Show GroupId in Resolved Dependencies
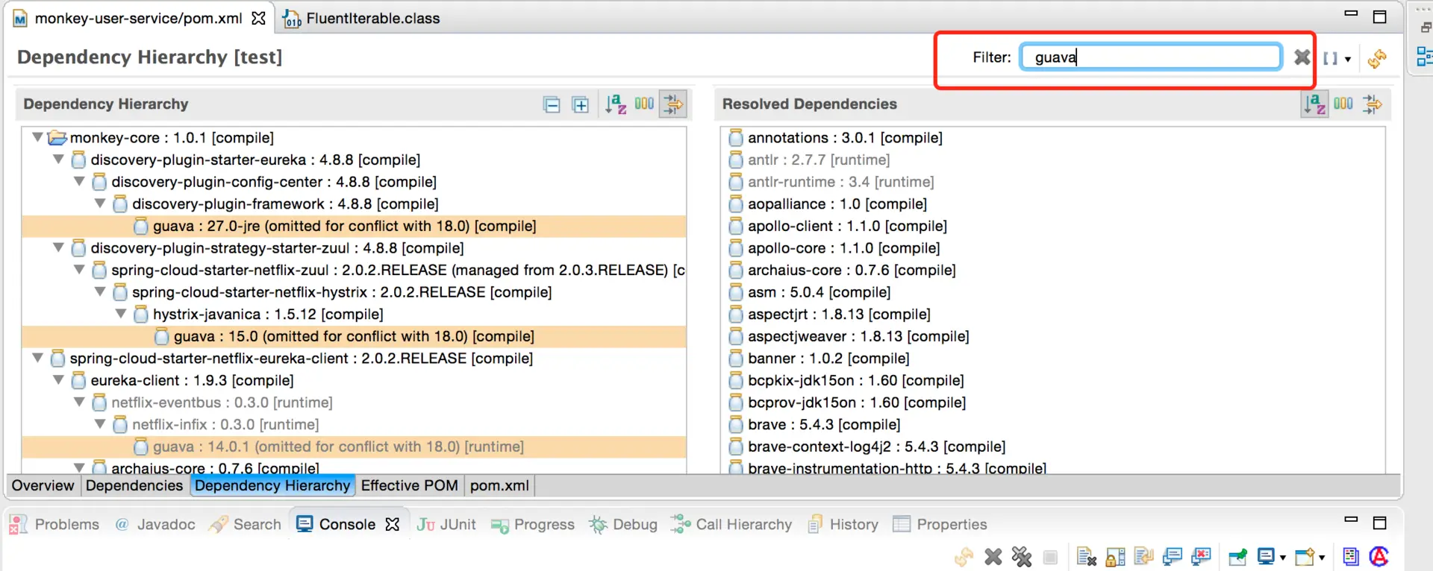 [1343, 104]
